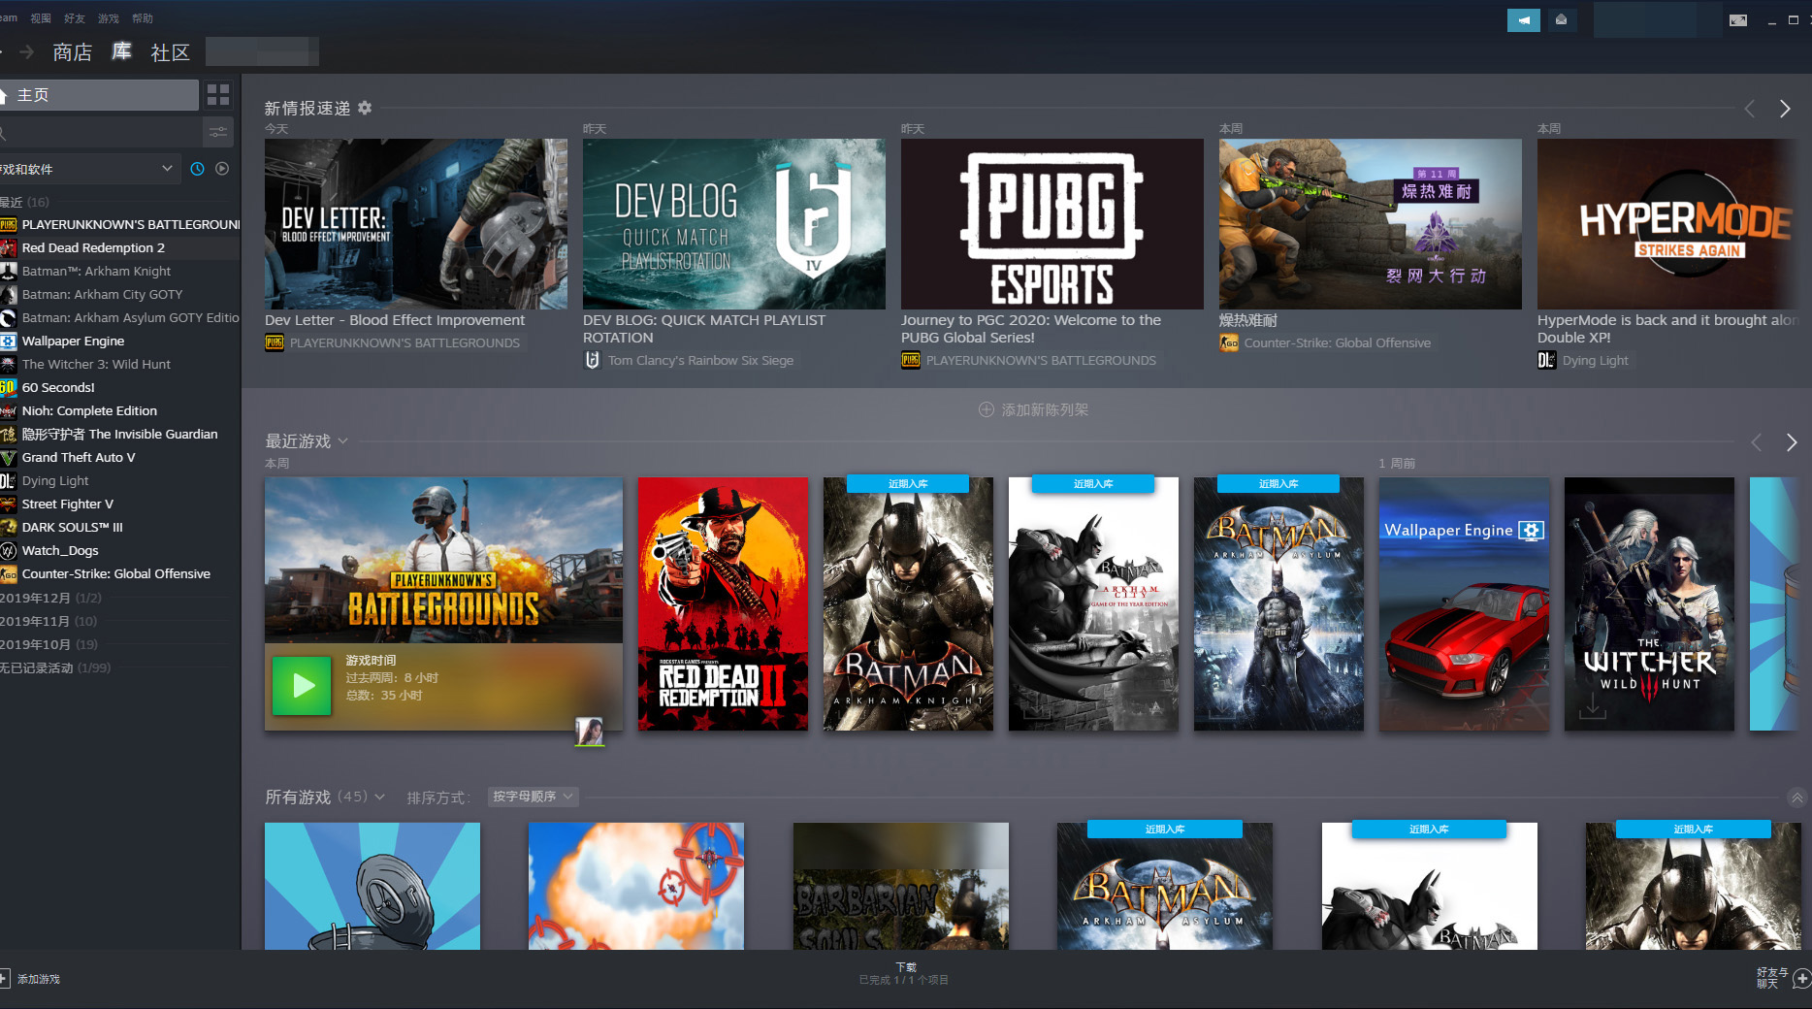Switch to the Community tab

coord(170,52)
